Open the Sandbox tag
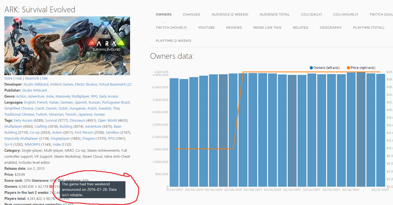This screenshot has height=205, width=393. (x=113, y=133)
